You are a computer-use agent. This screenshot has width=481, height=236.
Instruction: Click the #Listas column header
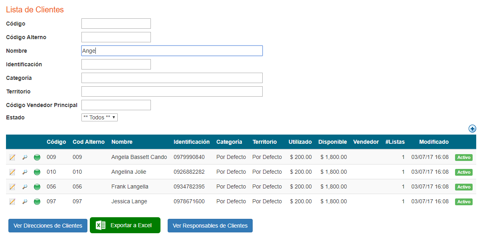pyautogui.click(x=395, y=142)
